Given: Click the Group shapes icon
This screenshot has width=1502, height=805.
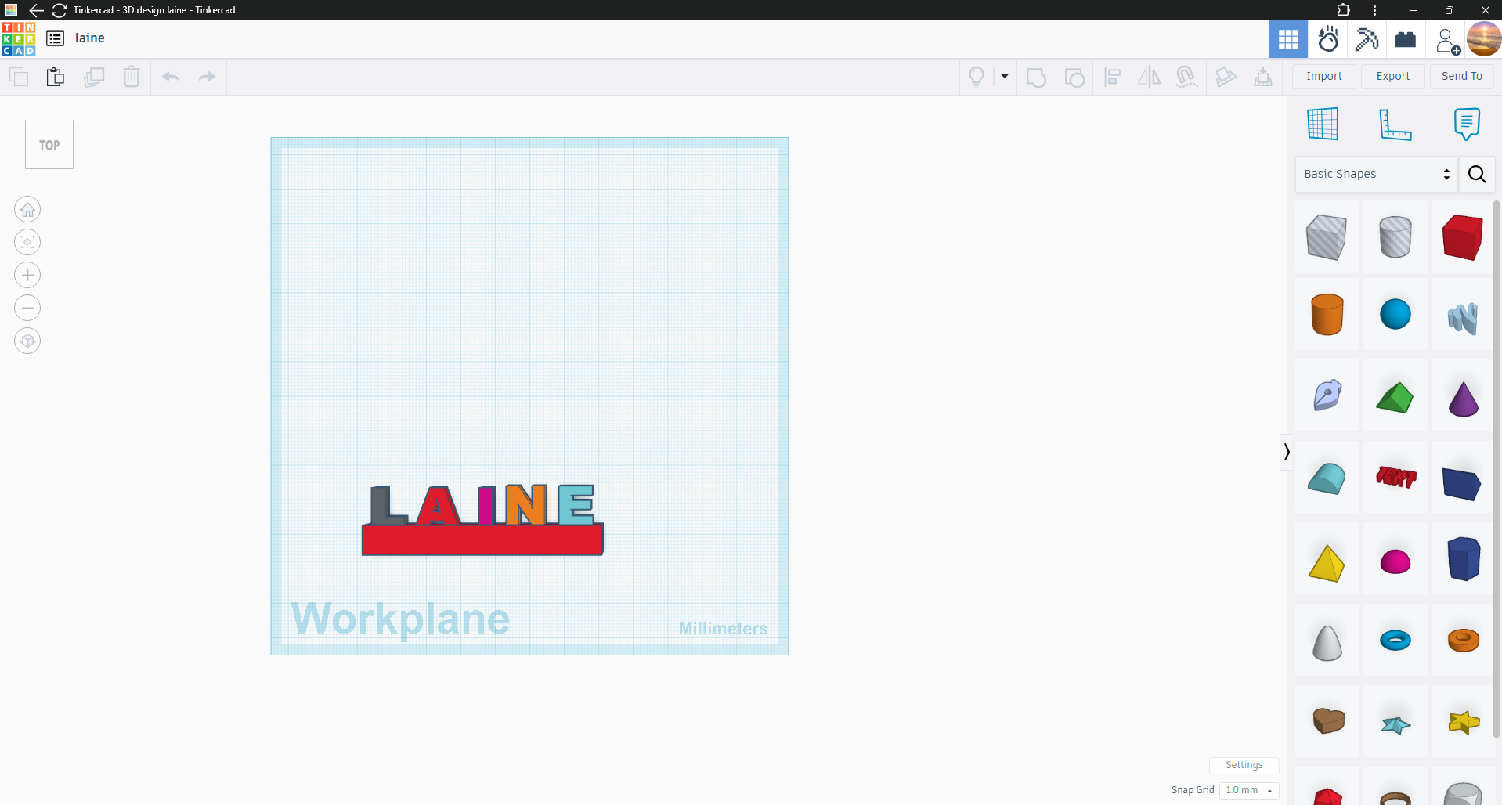Looking at the screenshot, I should 1036,77.
